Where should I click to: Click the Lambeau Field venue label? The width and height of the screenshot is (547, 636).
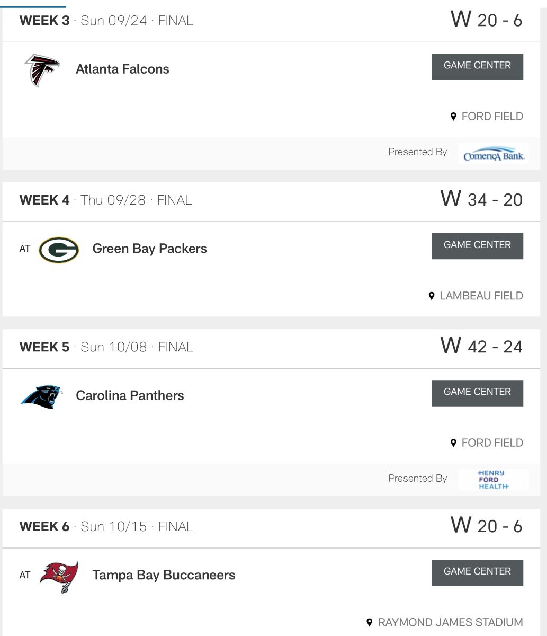(481, 296)
